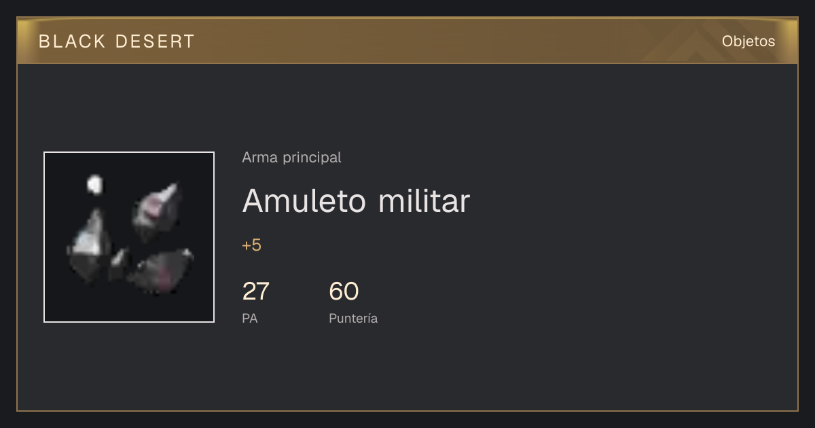The height and width of the screenshot is (428, 815).
Task: Select the +5 enhancement level text
Action: pyautogui.click(x=251, y=245)
